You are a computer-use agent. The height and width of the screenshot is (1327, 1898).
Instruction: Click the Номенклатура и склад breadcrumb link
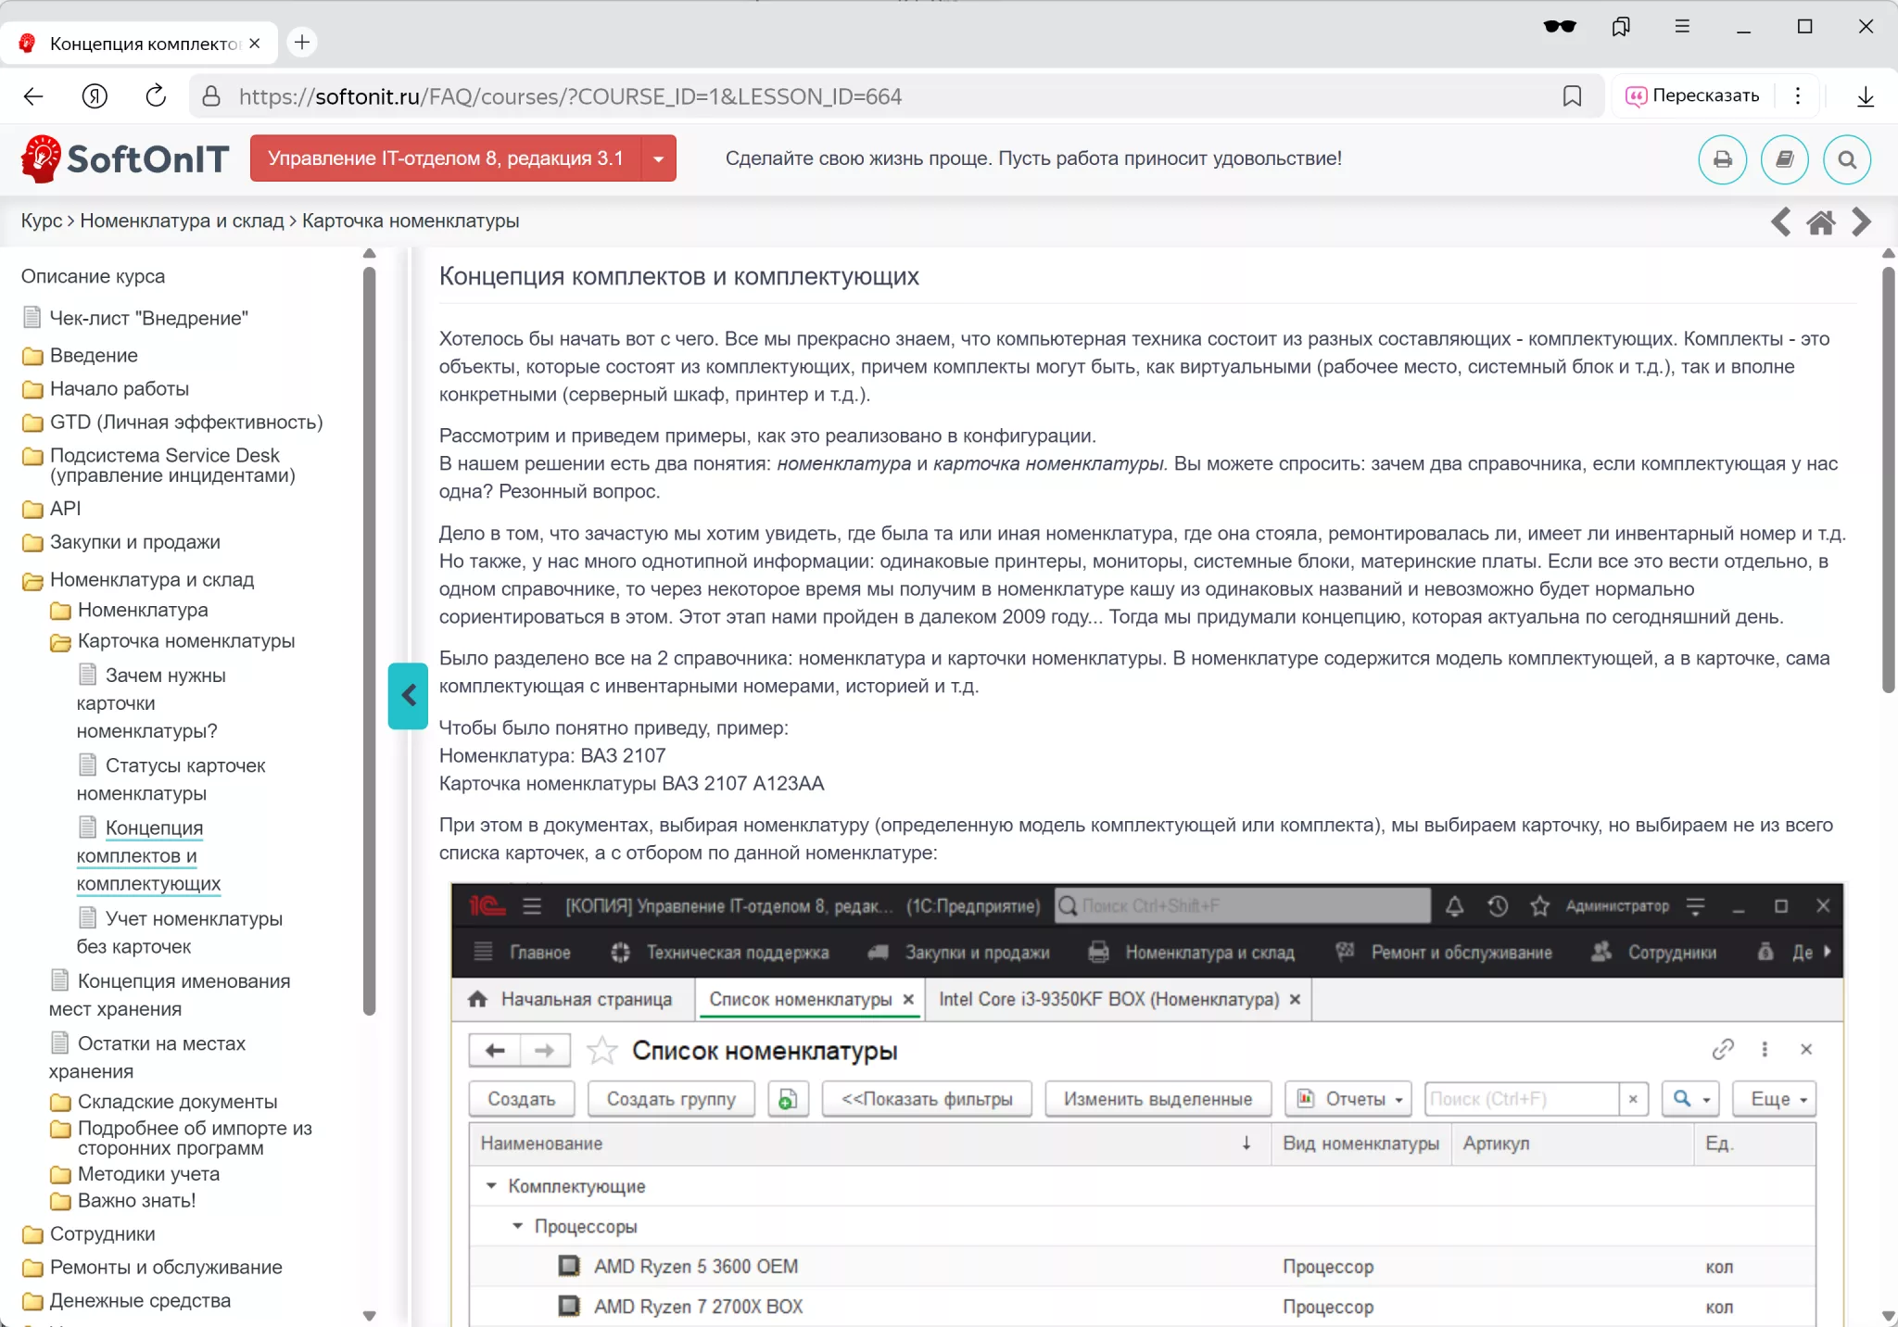182,221
